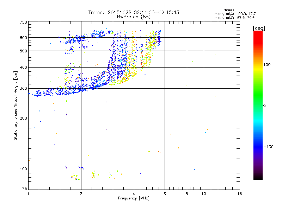The height and width of the screenshot is (211, 282).
Task: Click the '[deg]' colorbar unit label
Action: [259, 28]
